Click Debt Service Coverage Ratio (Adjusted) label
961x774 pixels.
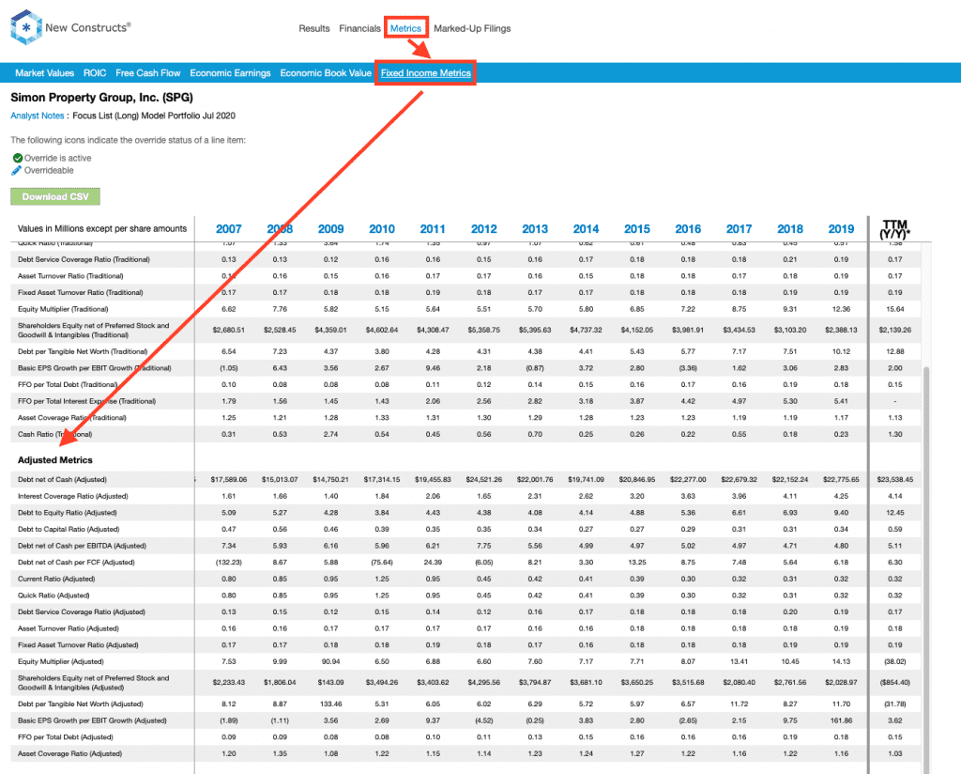(82, 612)
